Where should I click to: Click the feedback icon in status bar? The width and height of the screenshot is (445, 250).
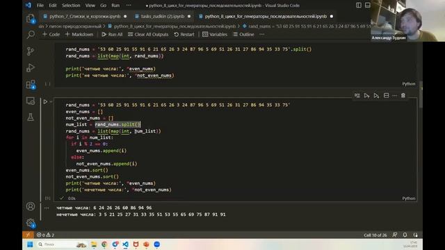coord(395,235)
